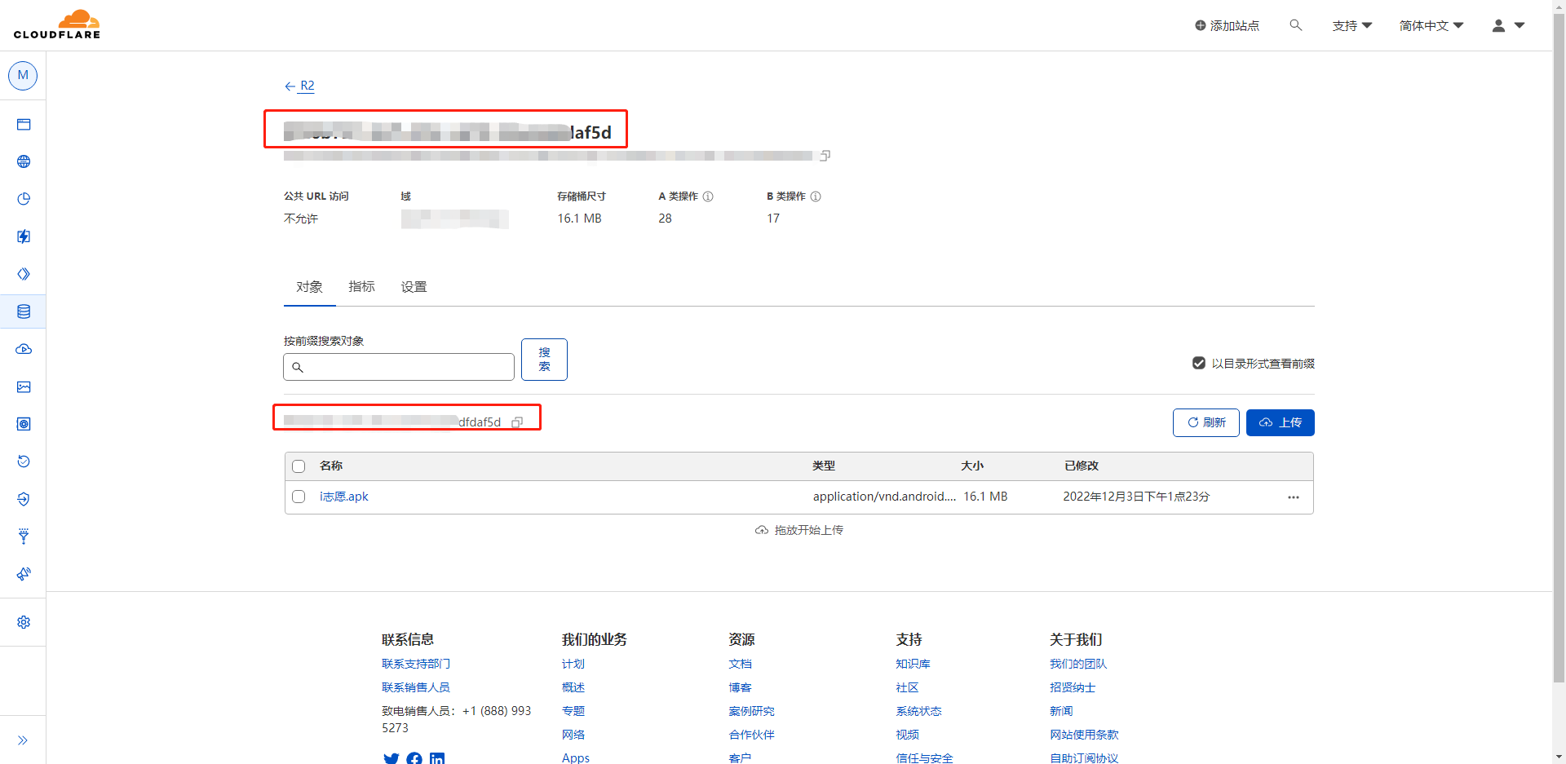
Task: Click info icon beside A 类操作
Action: (708, 197)
